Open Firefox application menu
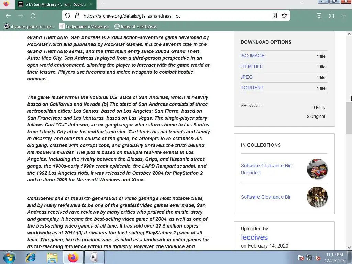The image size is (352, 264). (x=344, y=16)
